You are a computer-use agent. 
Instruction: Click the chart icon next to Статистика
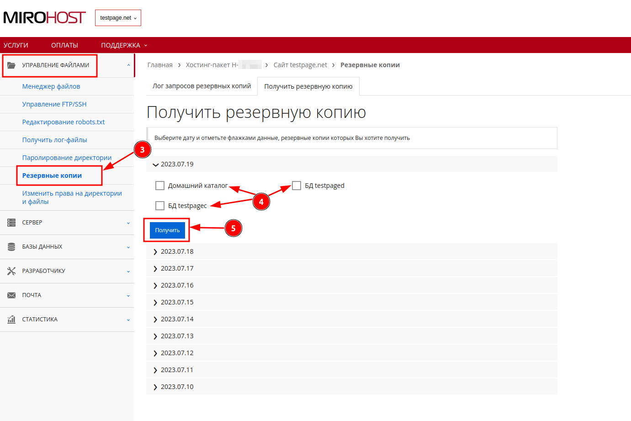click(11, 320)
